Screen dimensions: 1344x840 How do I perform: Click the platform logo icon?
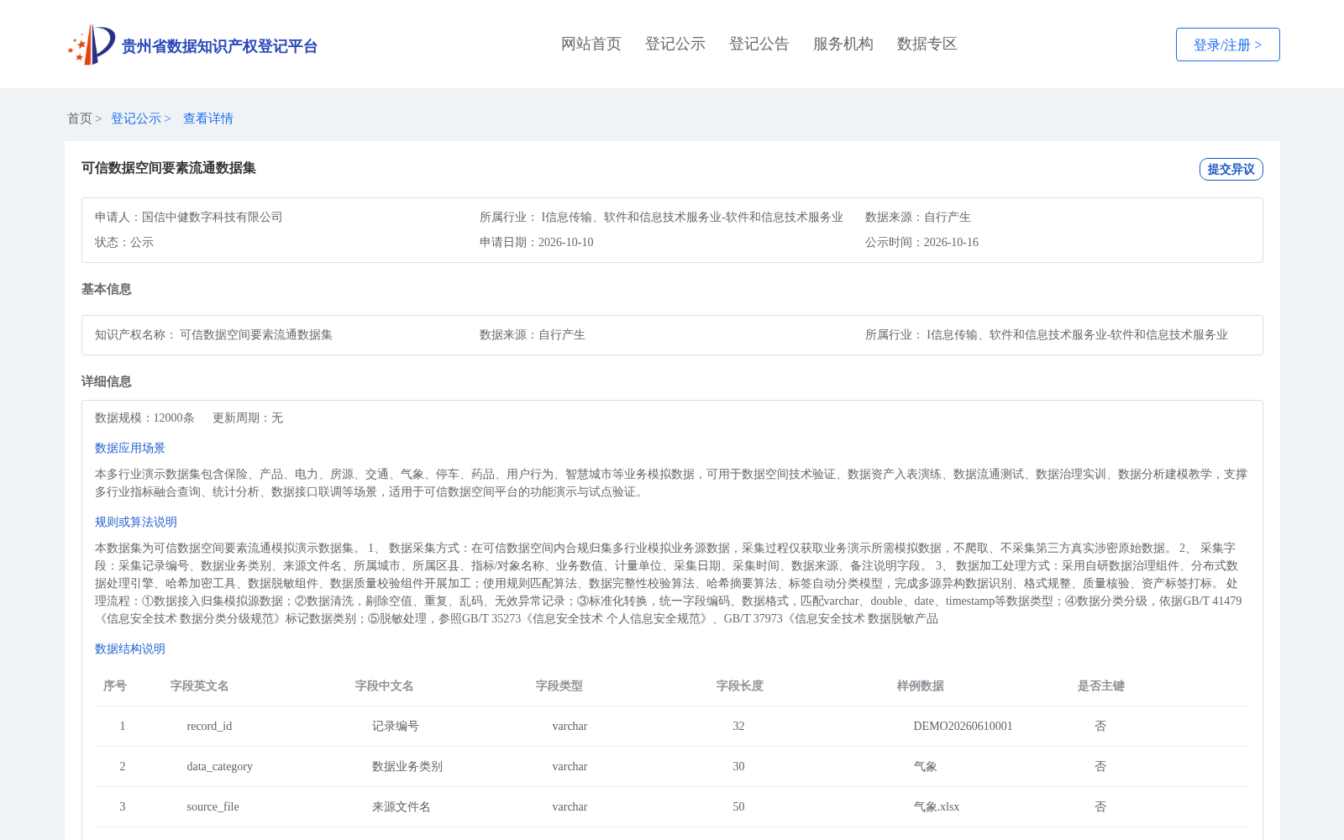coord(91,45)
